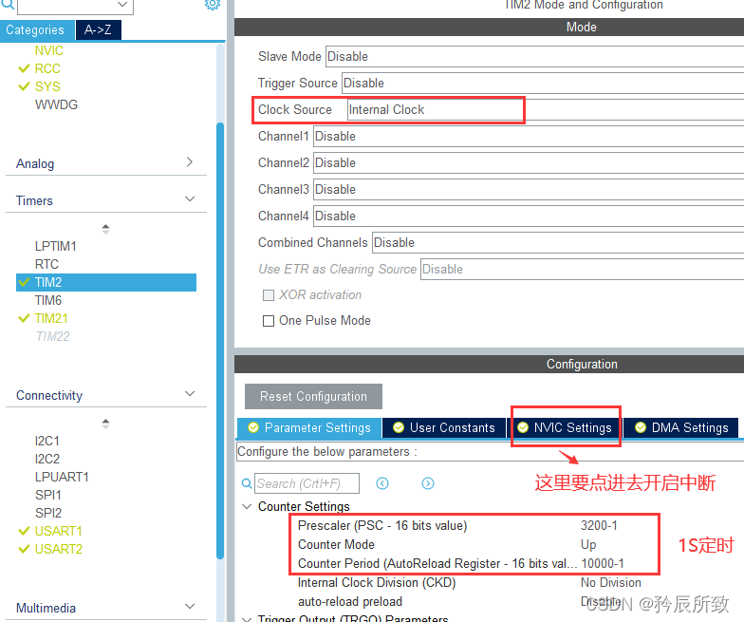The height and width of the screenshot is (622, 744).
Task: Open the Parameter Settings tab
Action: tap(309, 427)
